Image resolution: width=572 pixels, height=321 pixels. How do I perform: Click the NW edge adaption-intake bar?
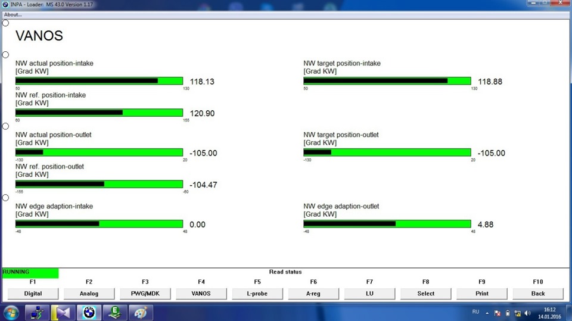point(100,224)
